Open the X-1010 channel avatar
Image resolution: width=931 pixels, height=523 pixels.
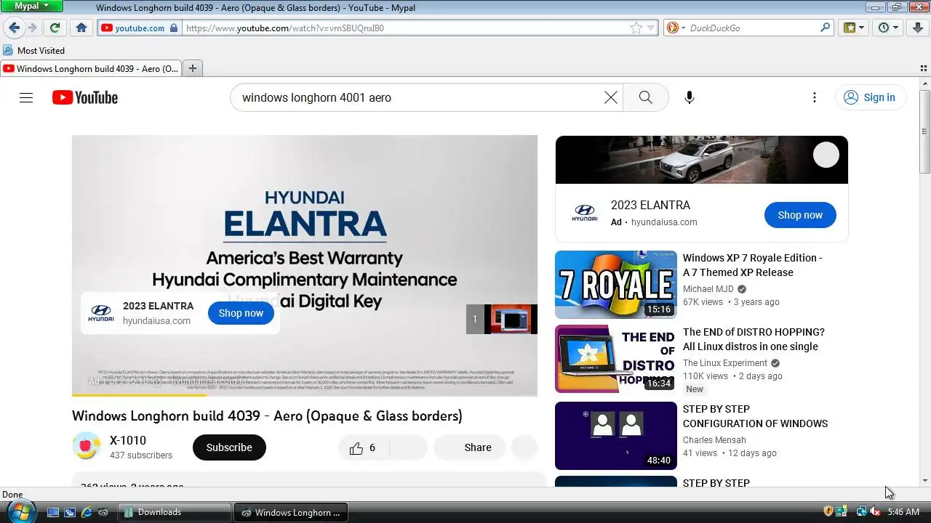click(87, 446)
